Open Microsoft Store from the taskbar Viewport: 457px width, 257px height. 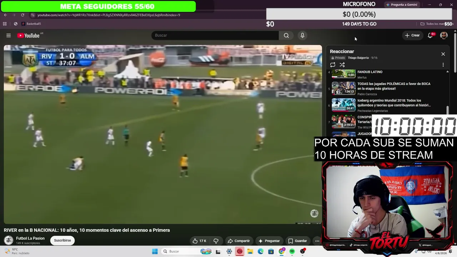pyautogui.click(x=271, y=252)
